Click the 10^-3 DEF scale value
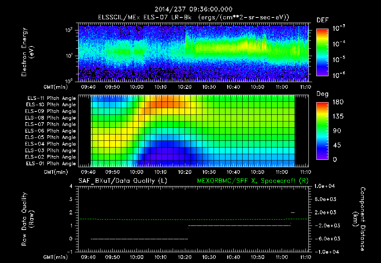 point(339,28)
